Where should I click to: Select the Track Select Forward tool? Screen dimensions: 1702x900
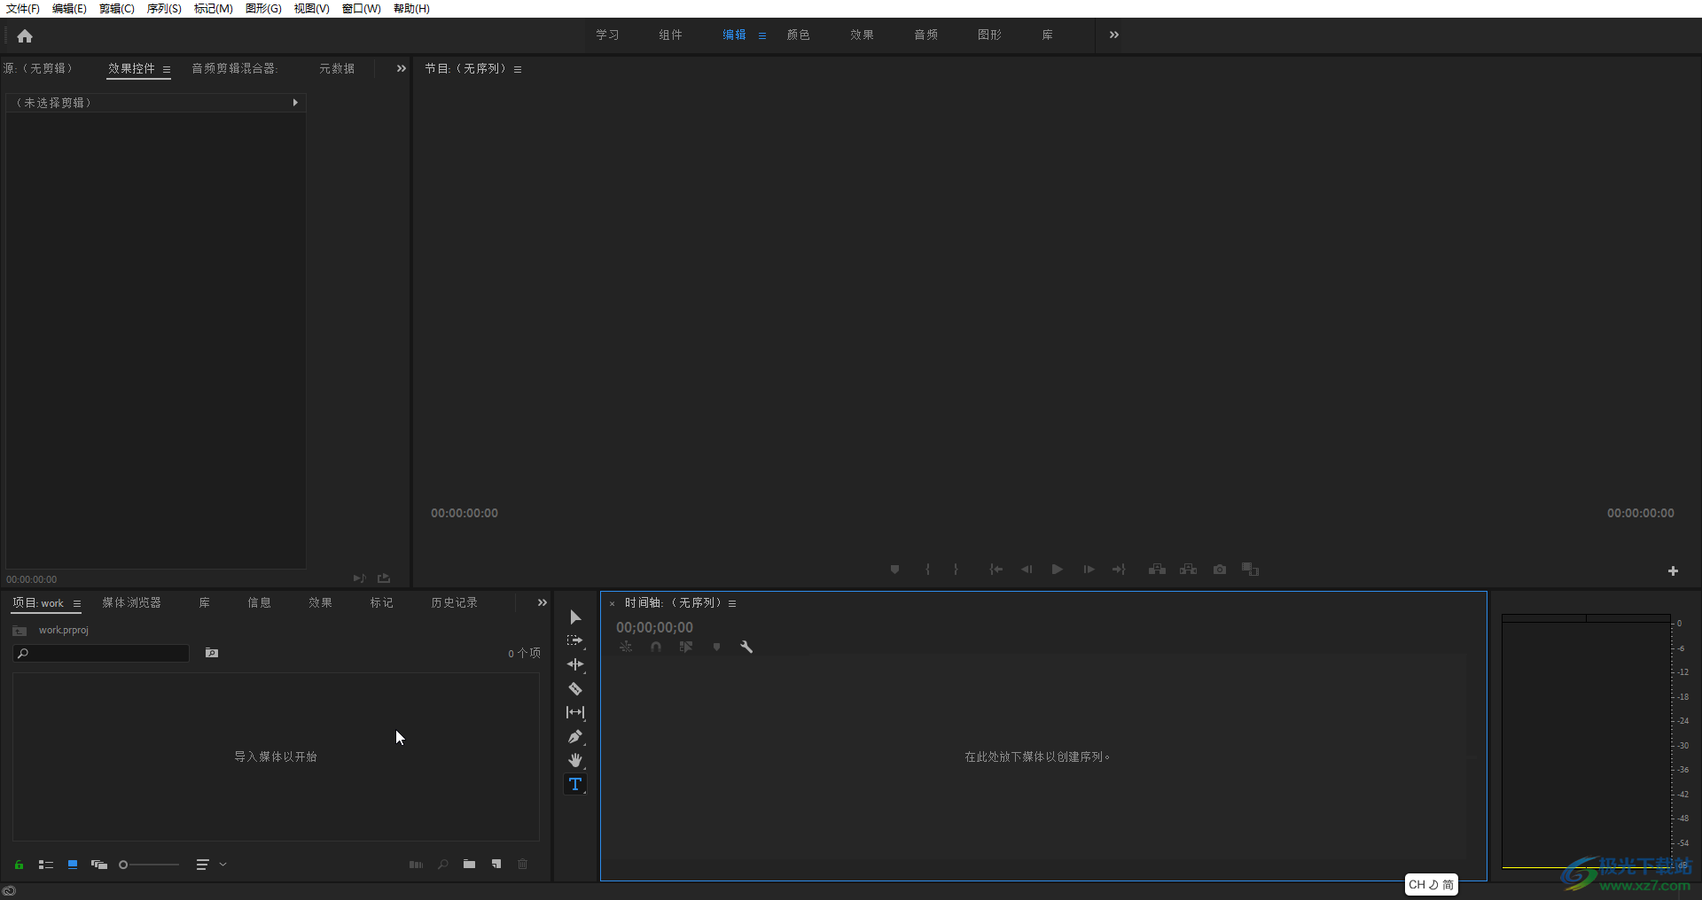pos(575,640)
